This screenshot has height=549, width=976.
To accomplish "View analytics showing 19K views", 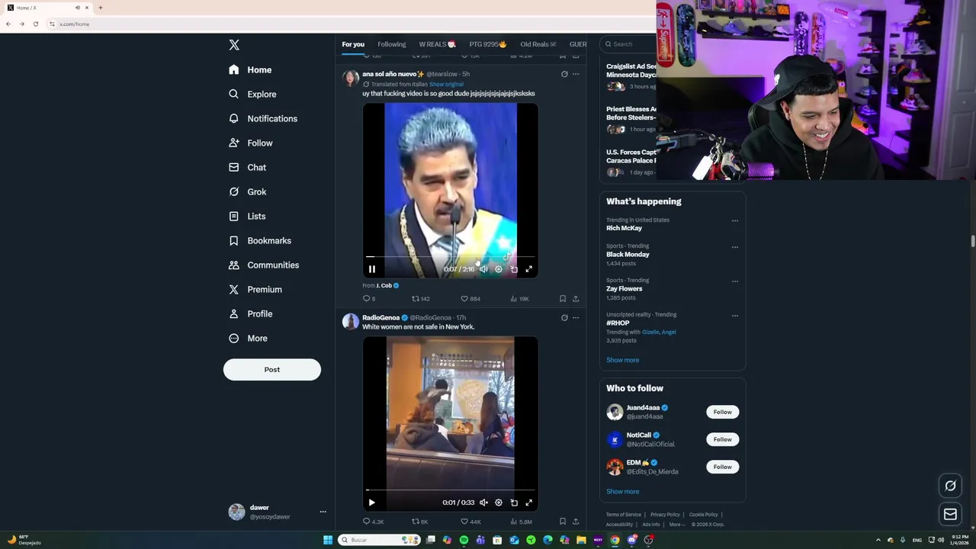I will [x=519, y=299].
